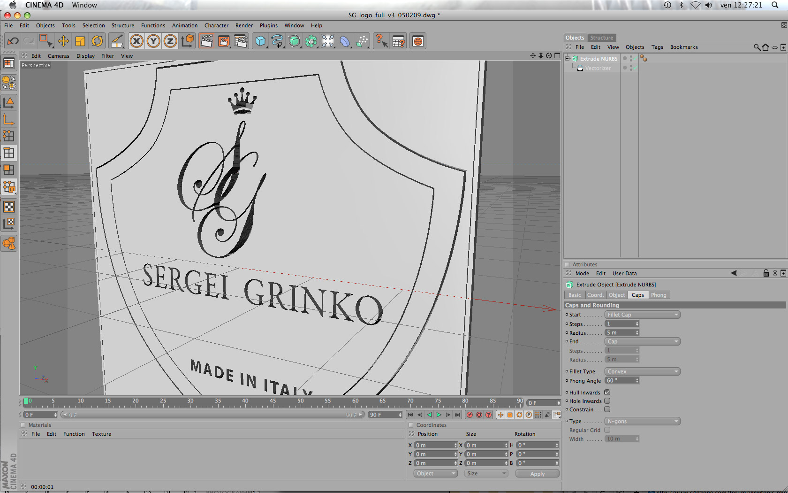Screen dimensions: 788x493
Task: Select the Rotate tool in top toolbar
Action: (97, 41)
